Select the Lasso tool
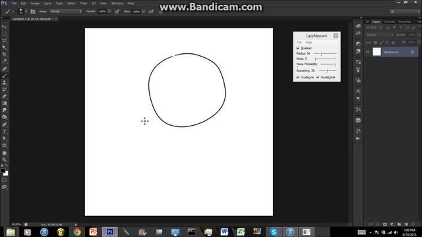The height and width of the screenshot is (237, 422). [5, 41]
